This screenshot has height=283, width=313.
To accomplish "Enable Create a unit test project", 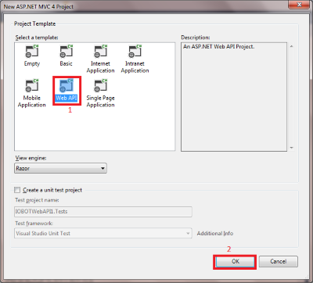I will point(17,190).
